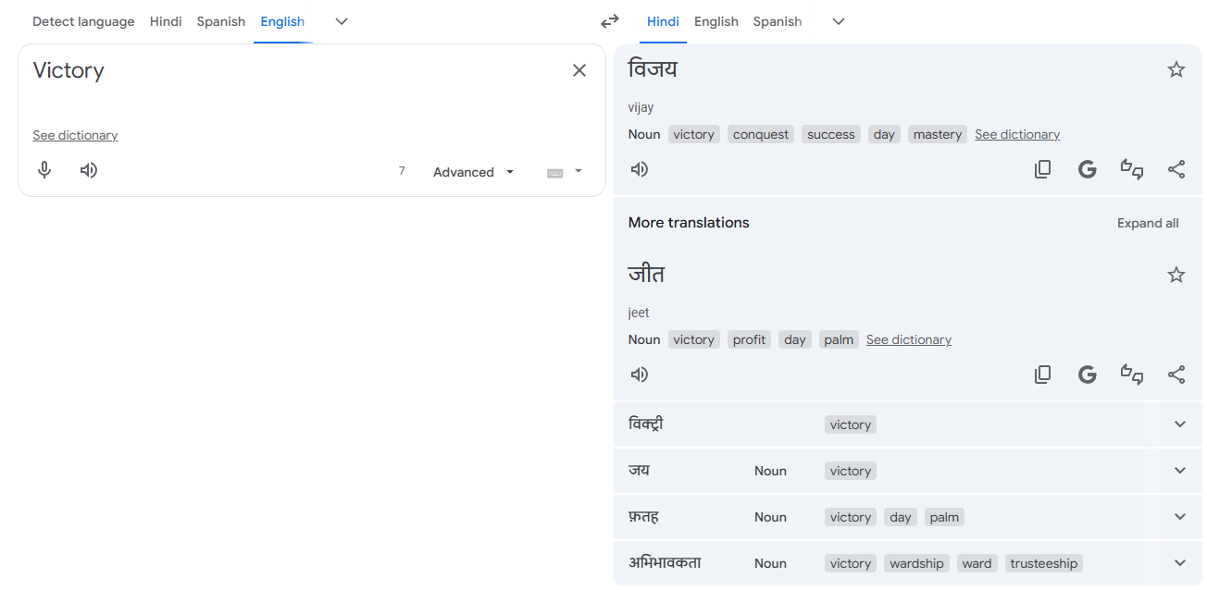Click palm chip in फ़तह row
The image size is (1207, 590).
point(944,517)
